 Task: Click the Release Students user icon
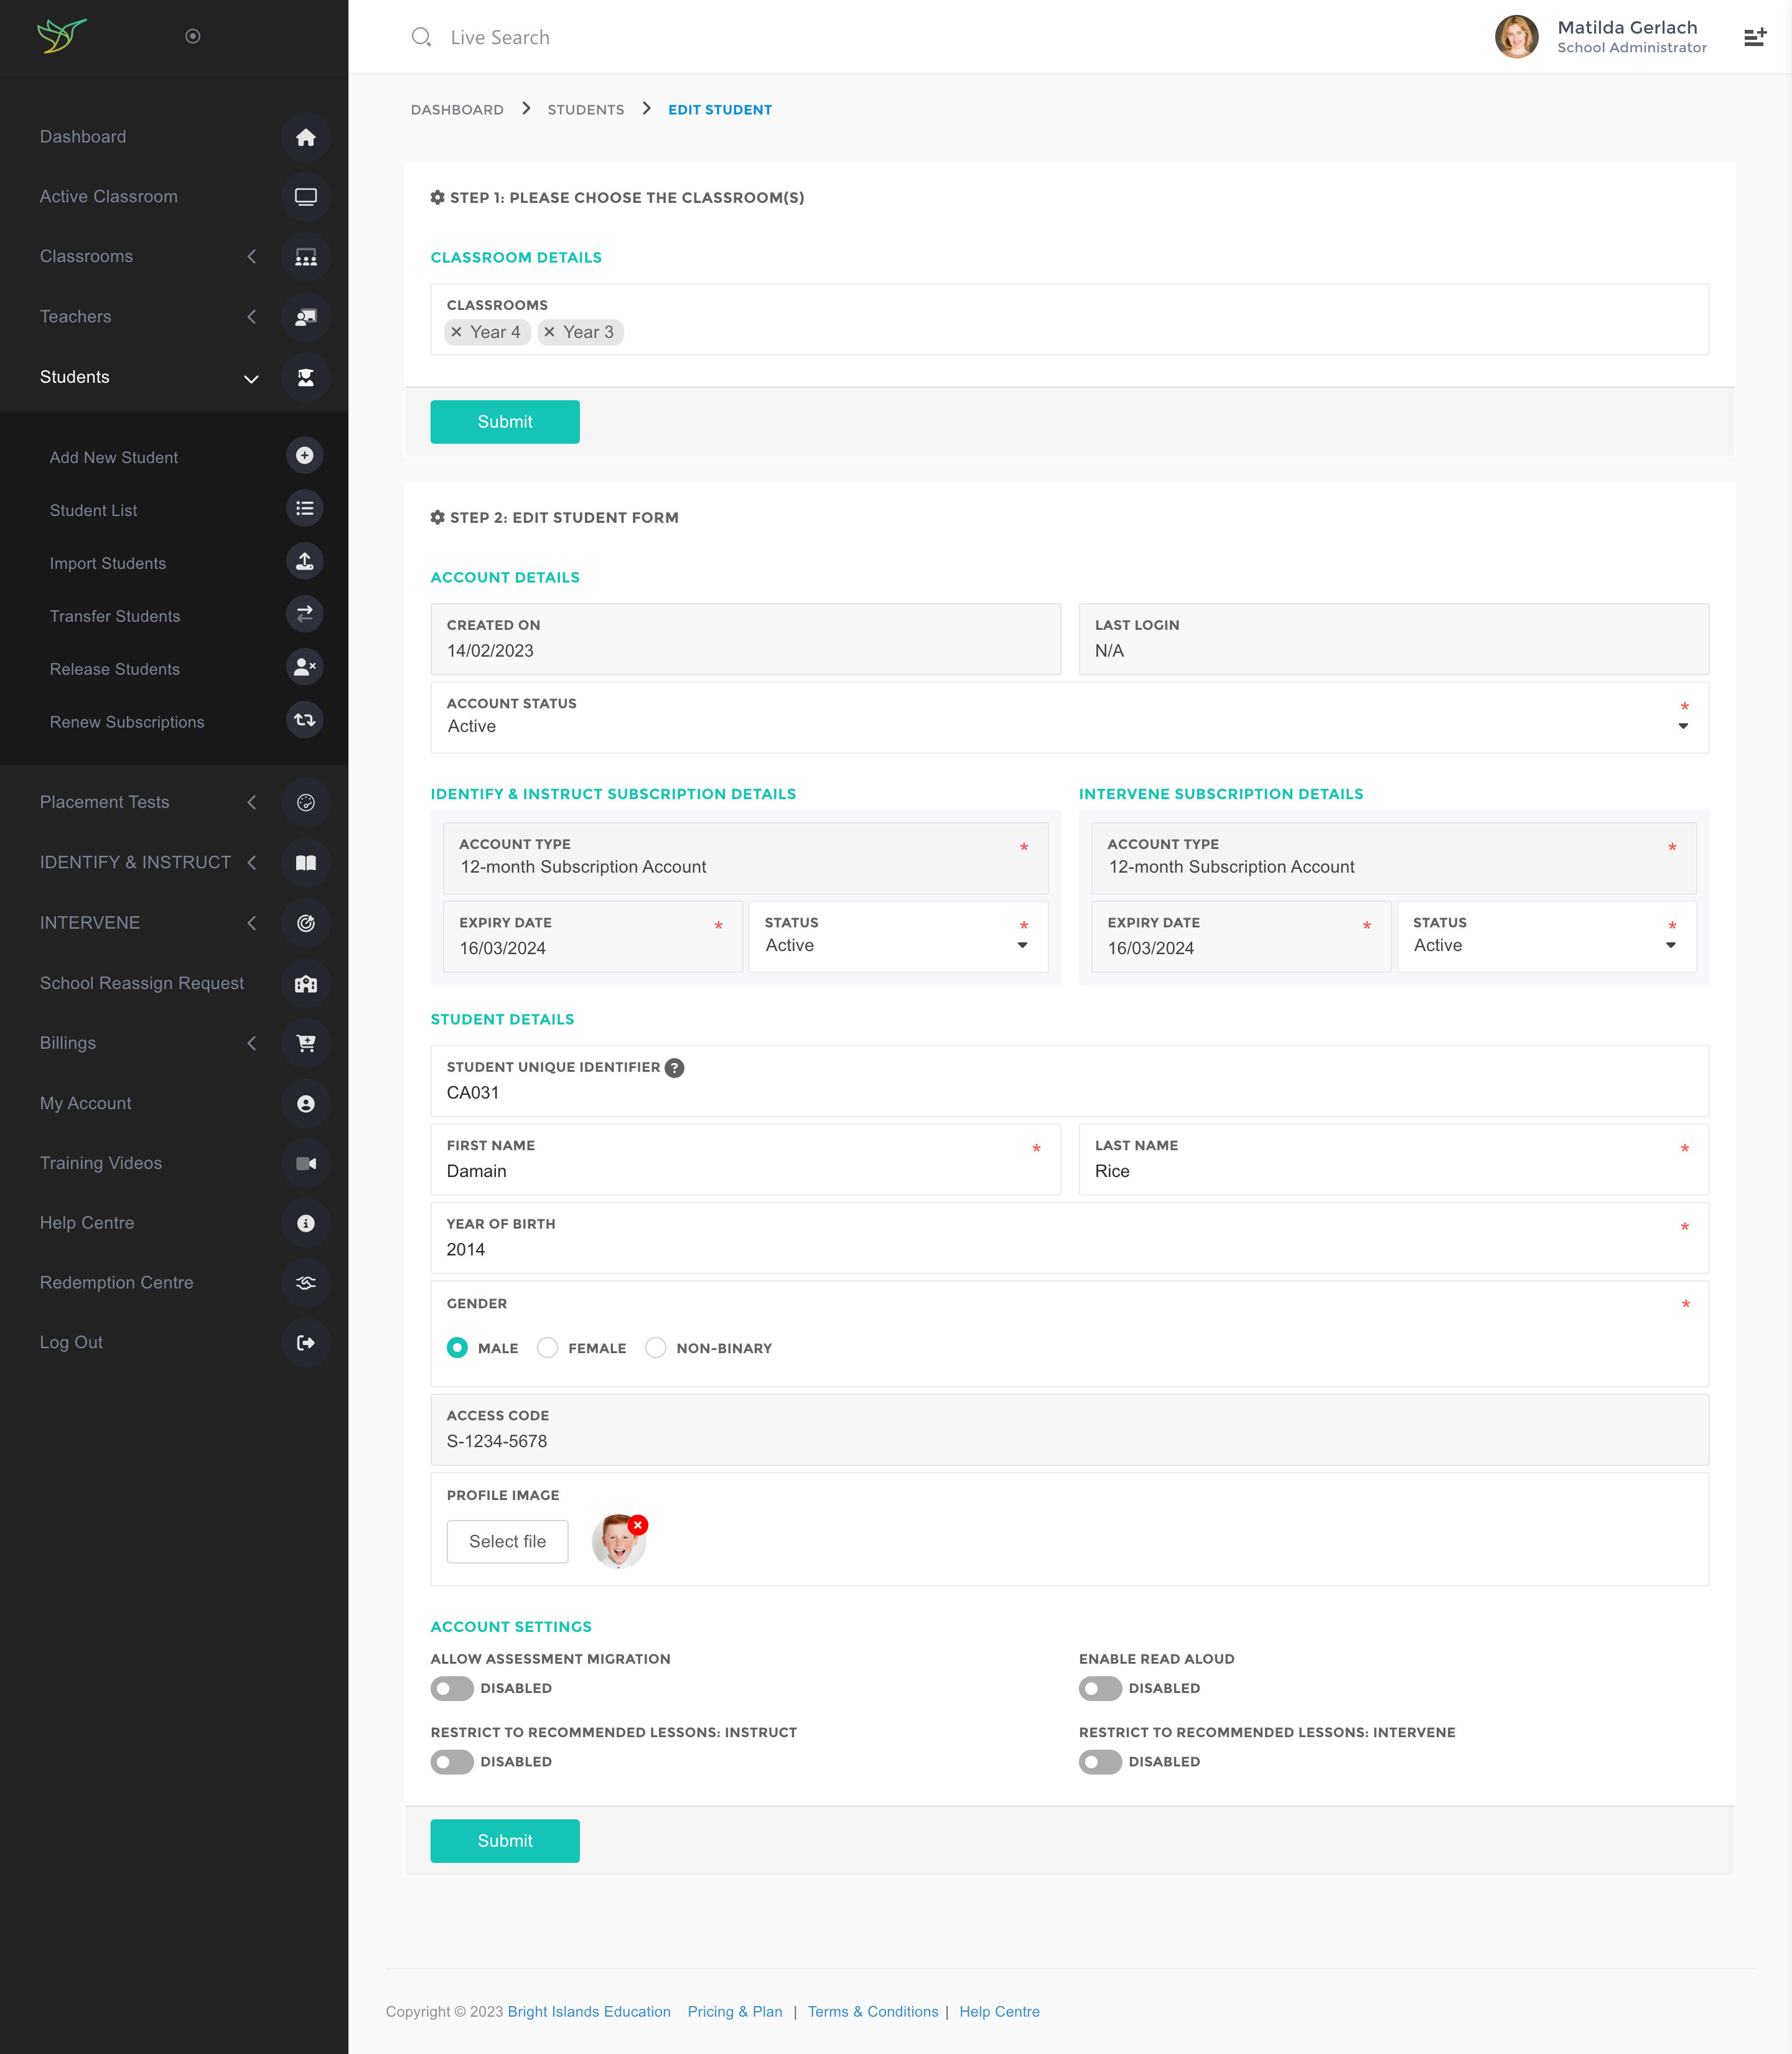(x=304, y=667)
